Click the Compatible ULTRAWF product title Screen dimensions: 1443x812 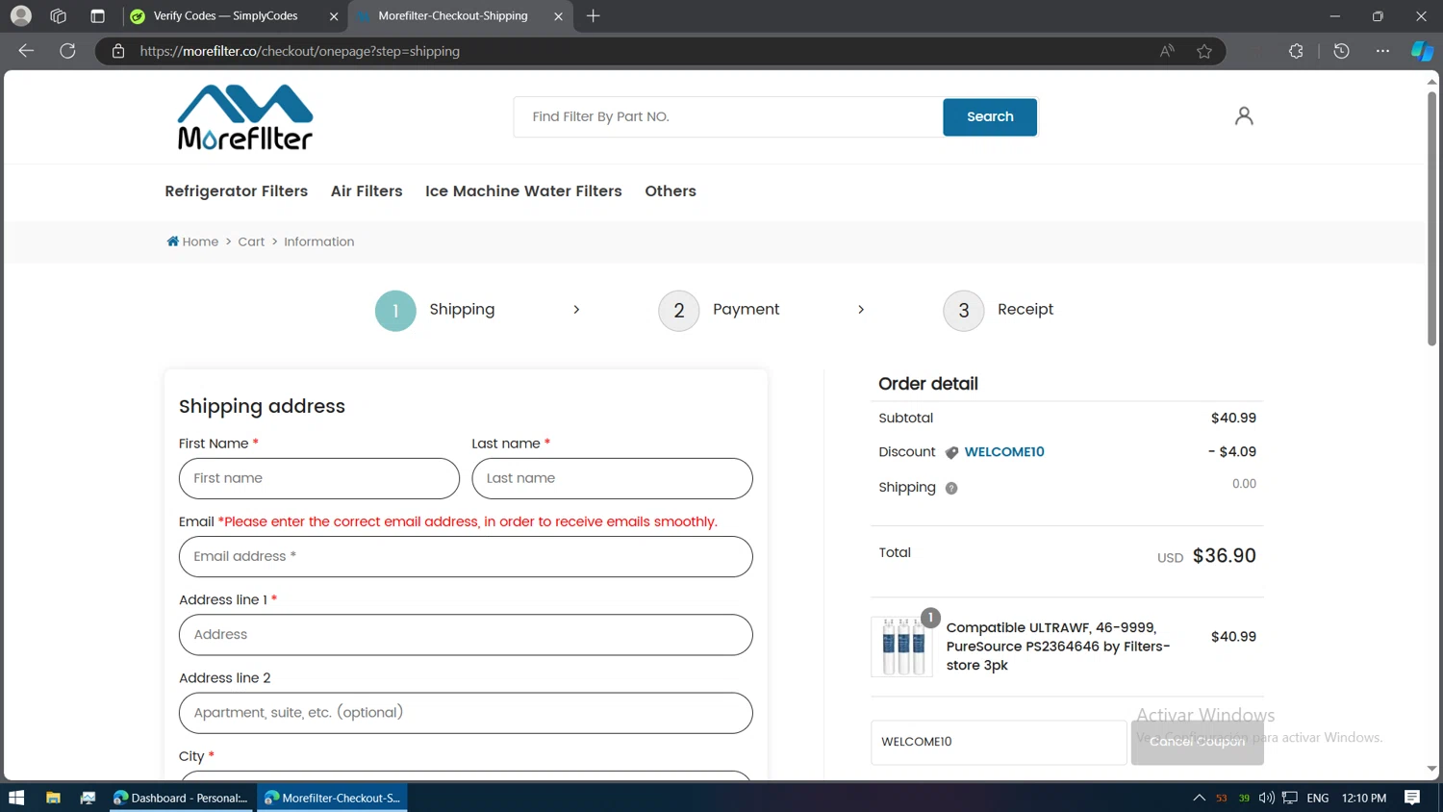[1058, 647]
